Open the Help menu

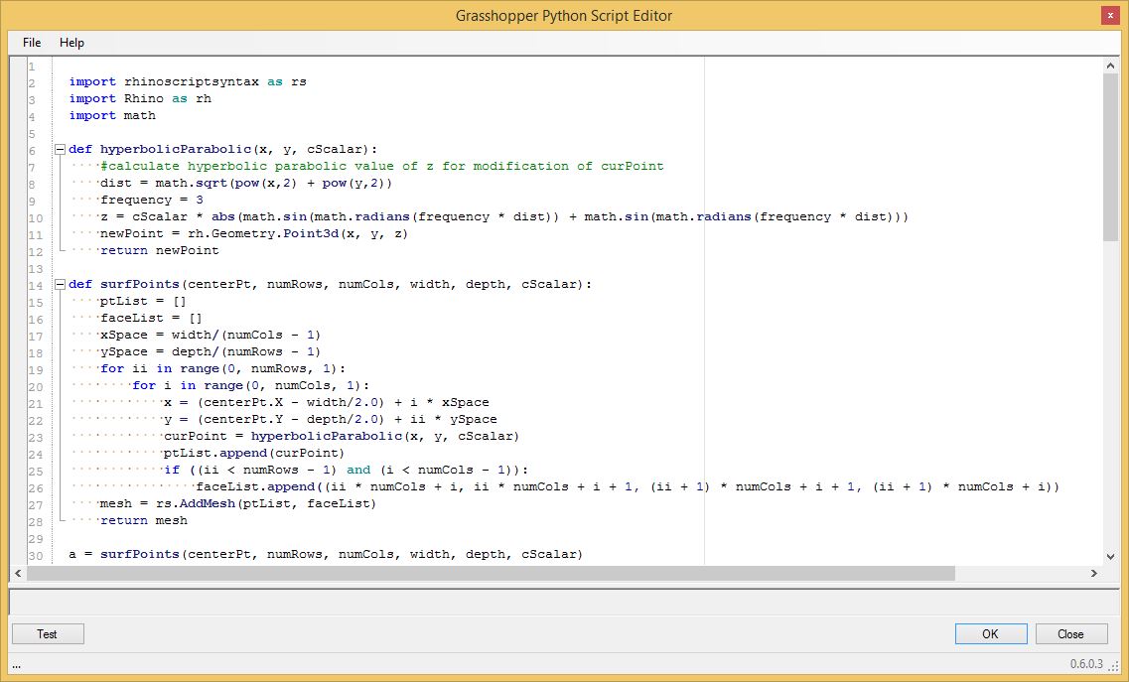click(72, 43)
